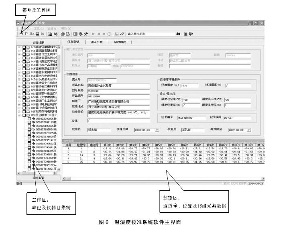
Task: Click the eraser icon in the toolbar
Action: (x=122, y=34)
